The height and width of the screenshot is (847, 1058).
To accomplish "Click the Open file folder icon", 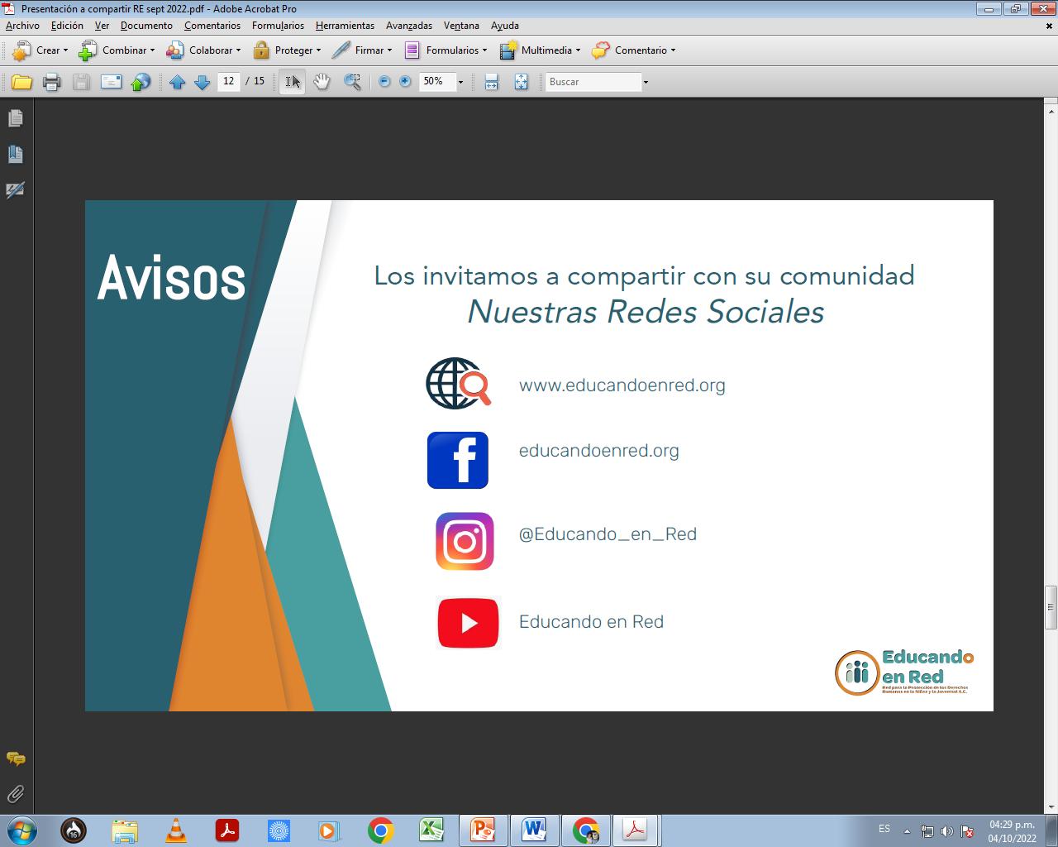I will (21, 82).
